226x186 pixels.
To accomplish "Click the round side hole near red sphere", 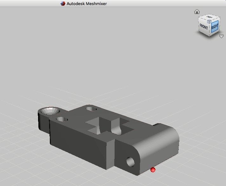I will pos(130,161).
